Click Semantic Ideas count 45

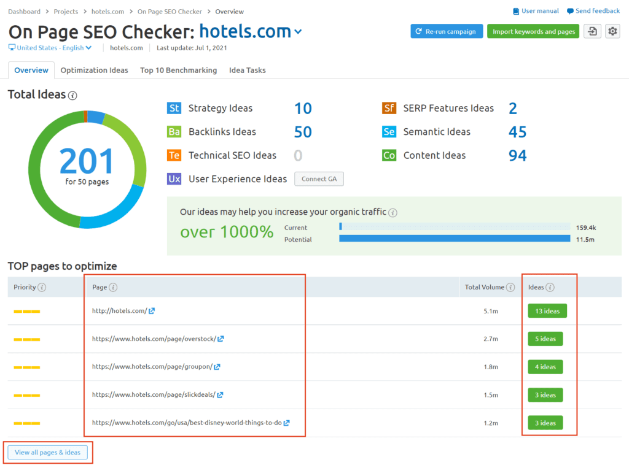[x=517, y=132]
